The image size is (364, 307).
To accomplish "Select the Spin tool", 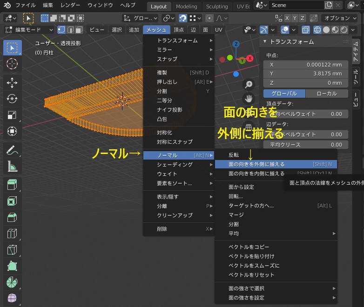I will [12, 282].
